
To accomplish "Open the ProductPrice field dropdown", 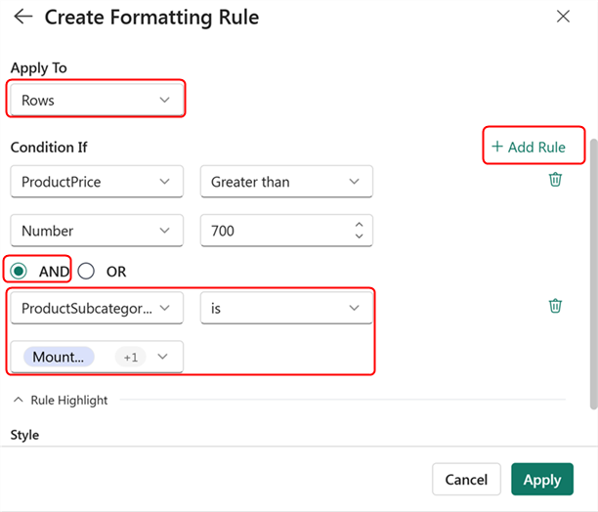I will pyautogui.click(x=97, y=182).
